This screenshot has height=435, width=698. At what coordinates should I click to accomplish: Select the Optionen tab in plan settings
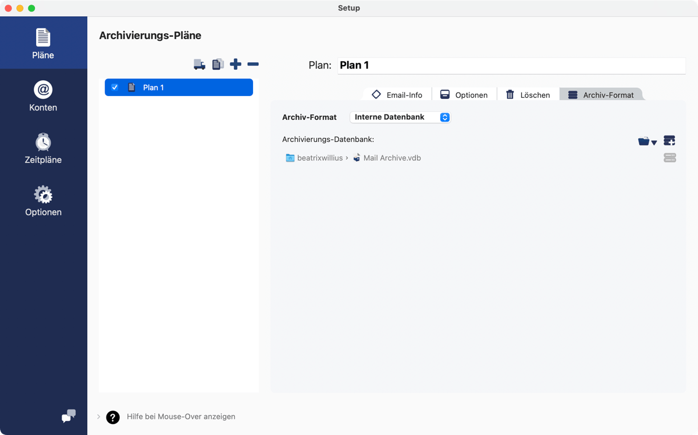pyautogui.click(x=464, y=95)
